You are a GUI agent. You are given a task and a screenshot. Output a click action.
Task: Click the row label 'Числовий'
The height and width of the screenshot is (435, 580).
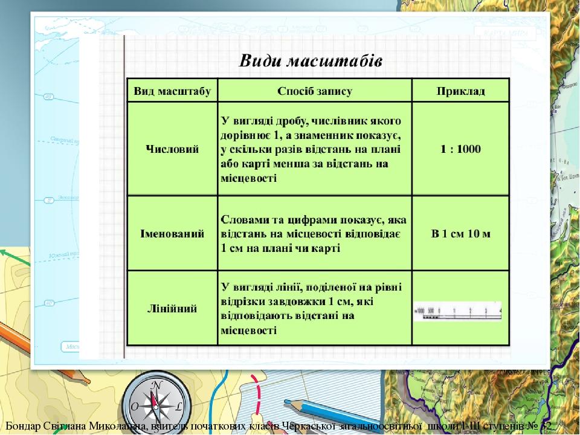click(172, 149)
